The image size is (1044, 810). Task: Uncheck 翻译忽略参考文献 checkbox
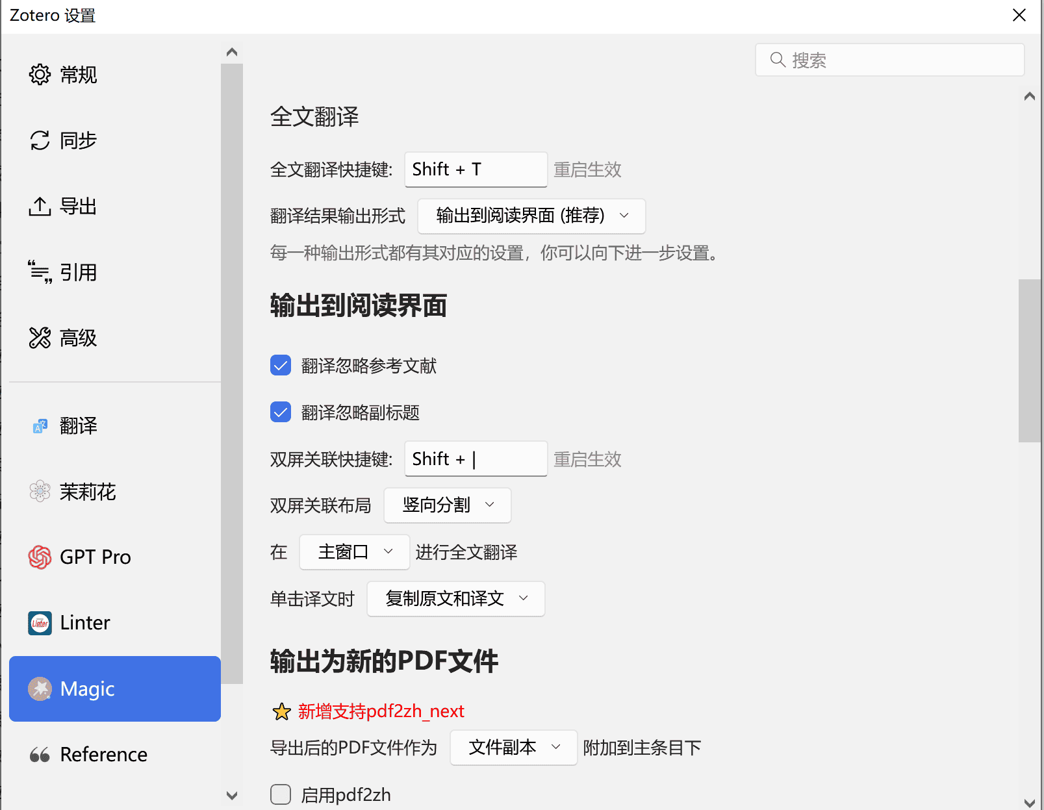click(x=281, y=366)
